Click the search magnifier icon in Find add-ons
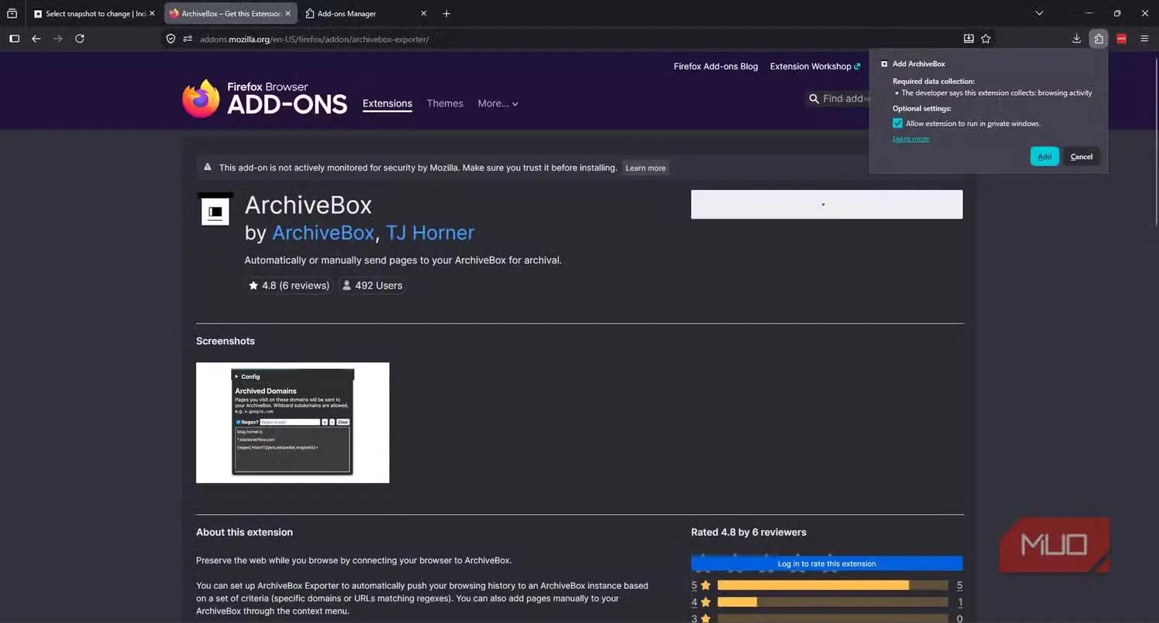The width and height of the screenshot is (1159, 623). [814, 99]
